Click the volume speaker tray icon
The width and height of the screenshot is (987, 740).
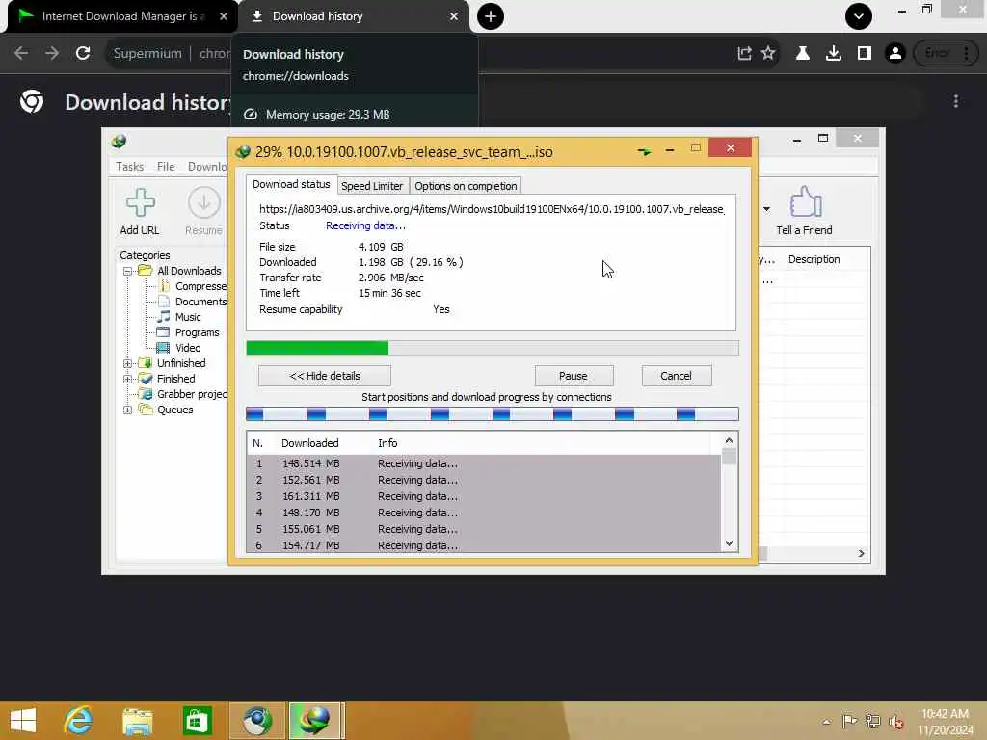(896, 722)
